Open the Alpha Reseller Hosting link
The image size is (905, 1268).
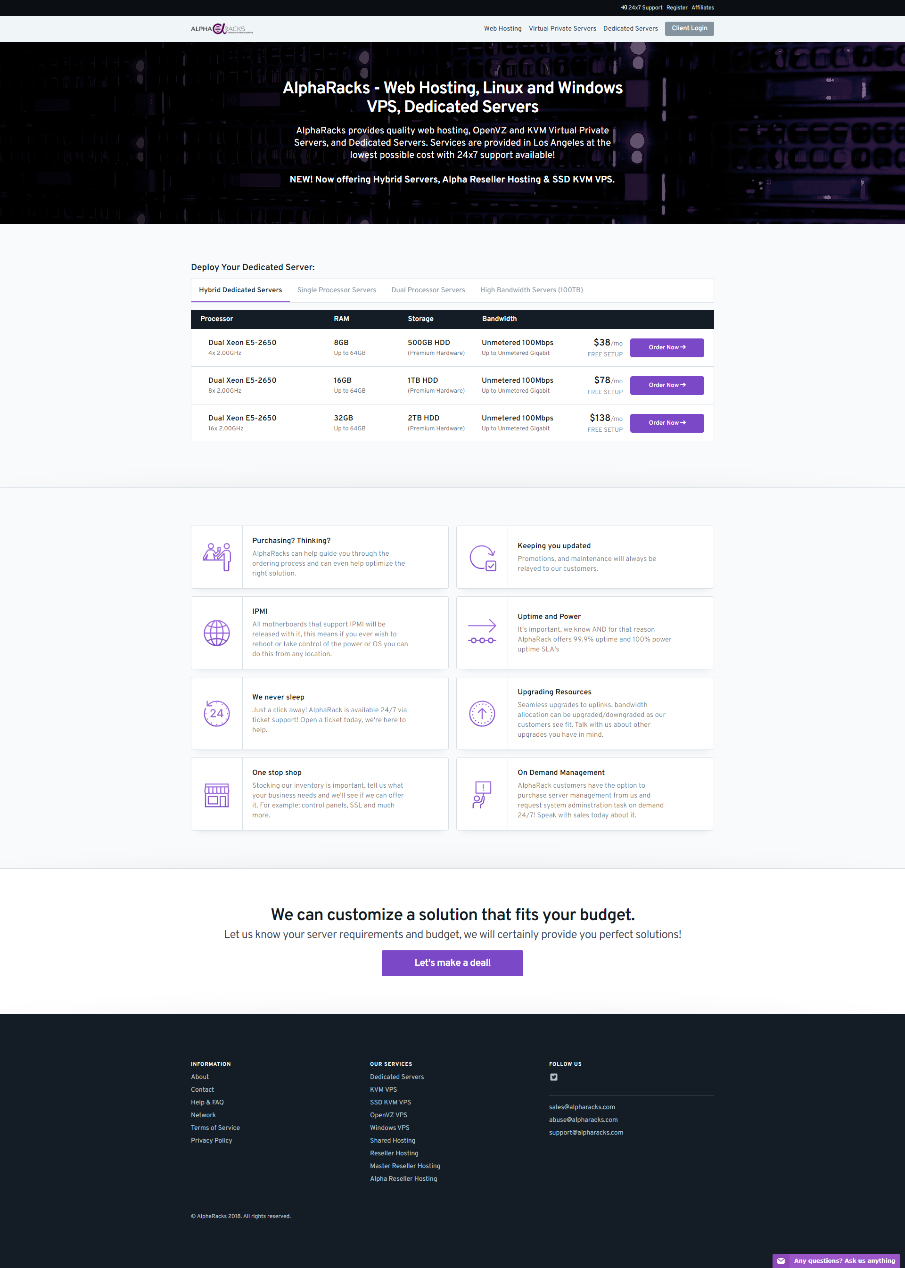[x=403, y=1179]
